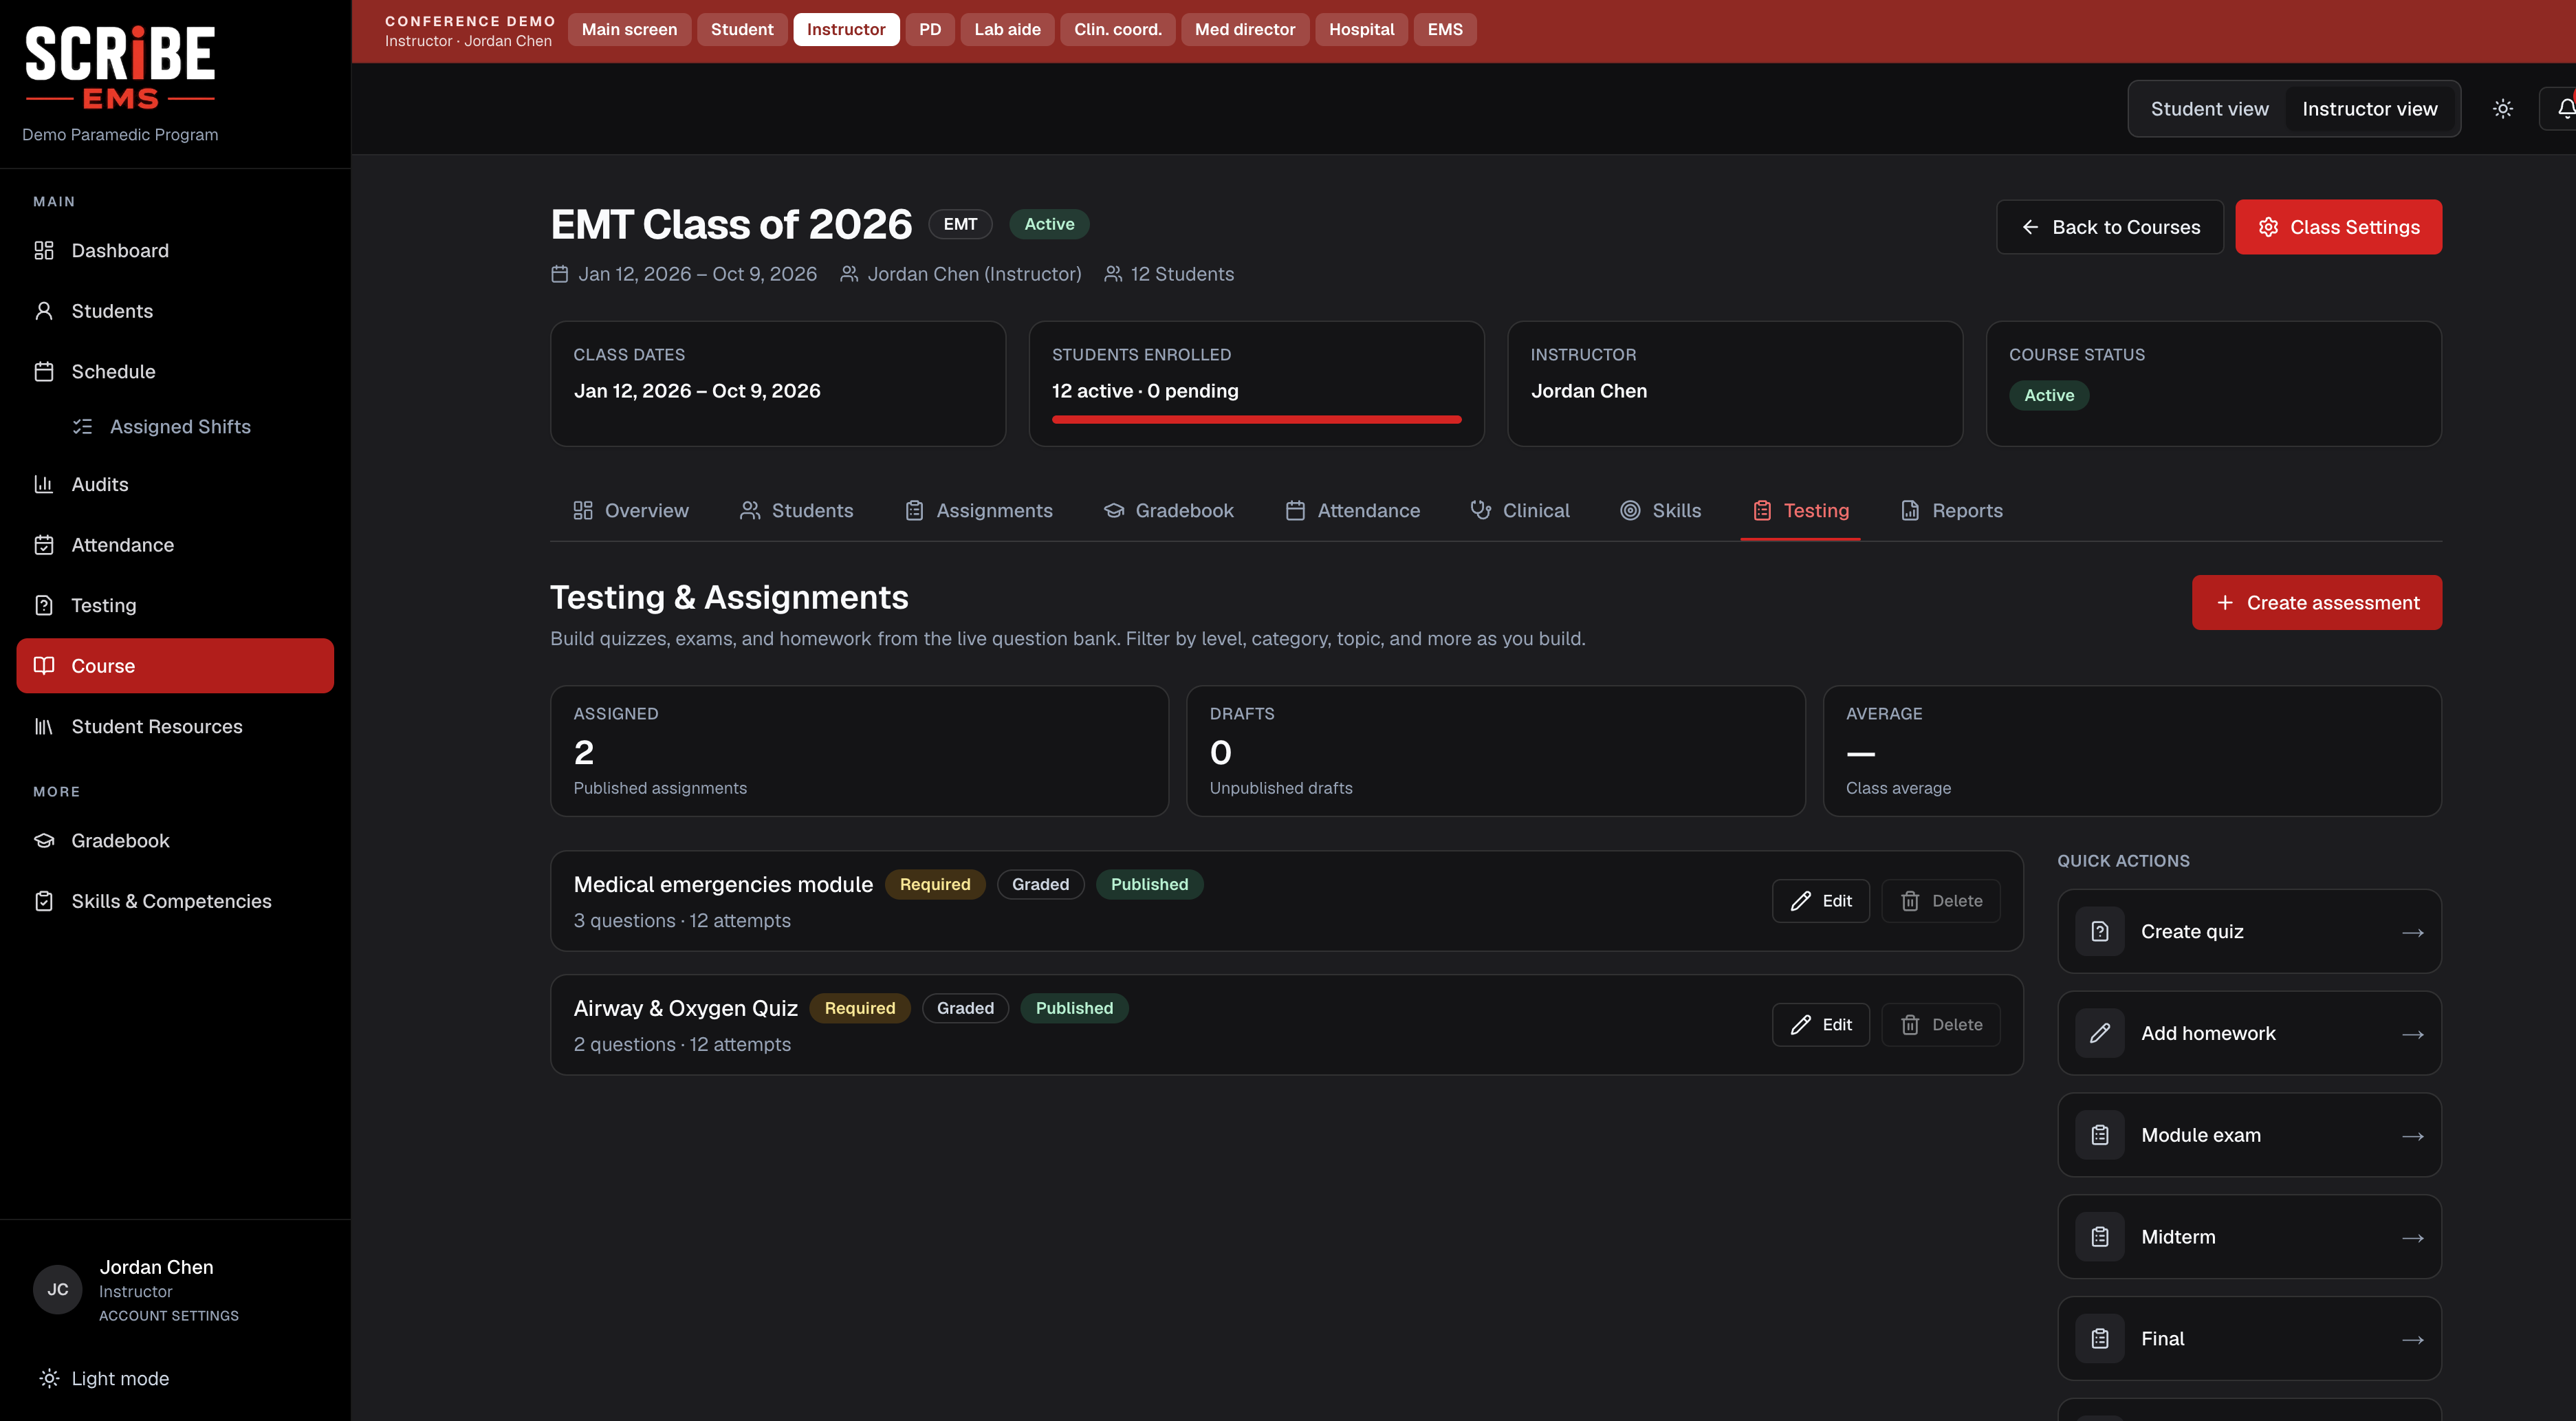
Task: Click the Assigned Shifts checklist icon
Action: pyautogui.click(x=82, y=427)
